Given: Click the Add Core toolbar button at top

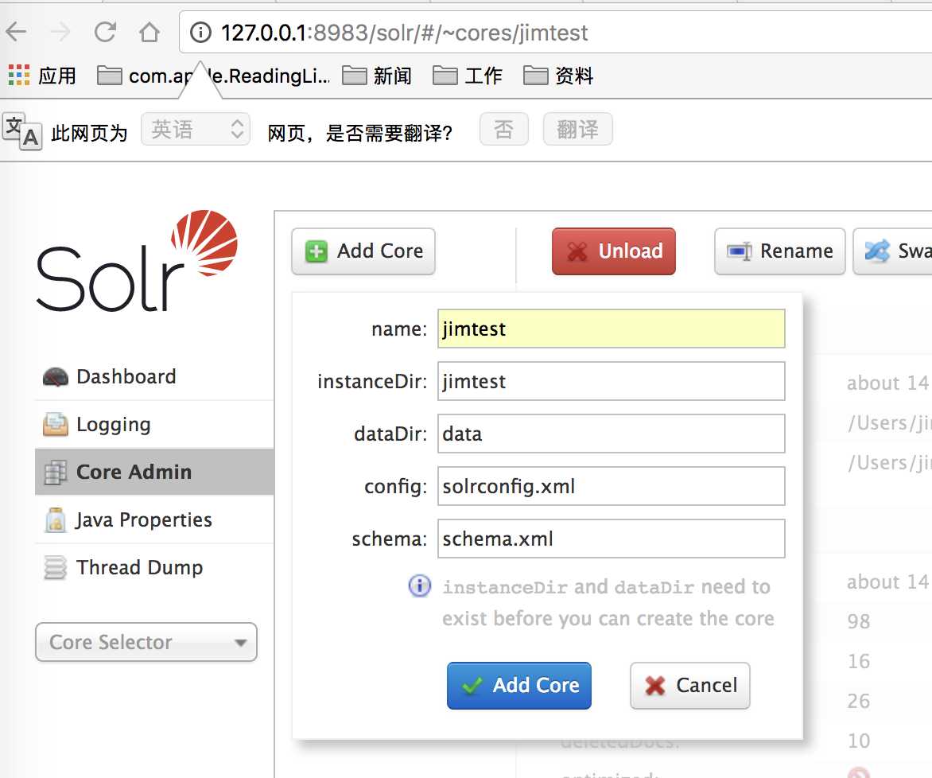Looking at the screenshot, I should click(363, 251).
